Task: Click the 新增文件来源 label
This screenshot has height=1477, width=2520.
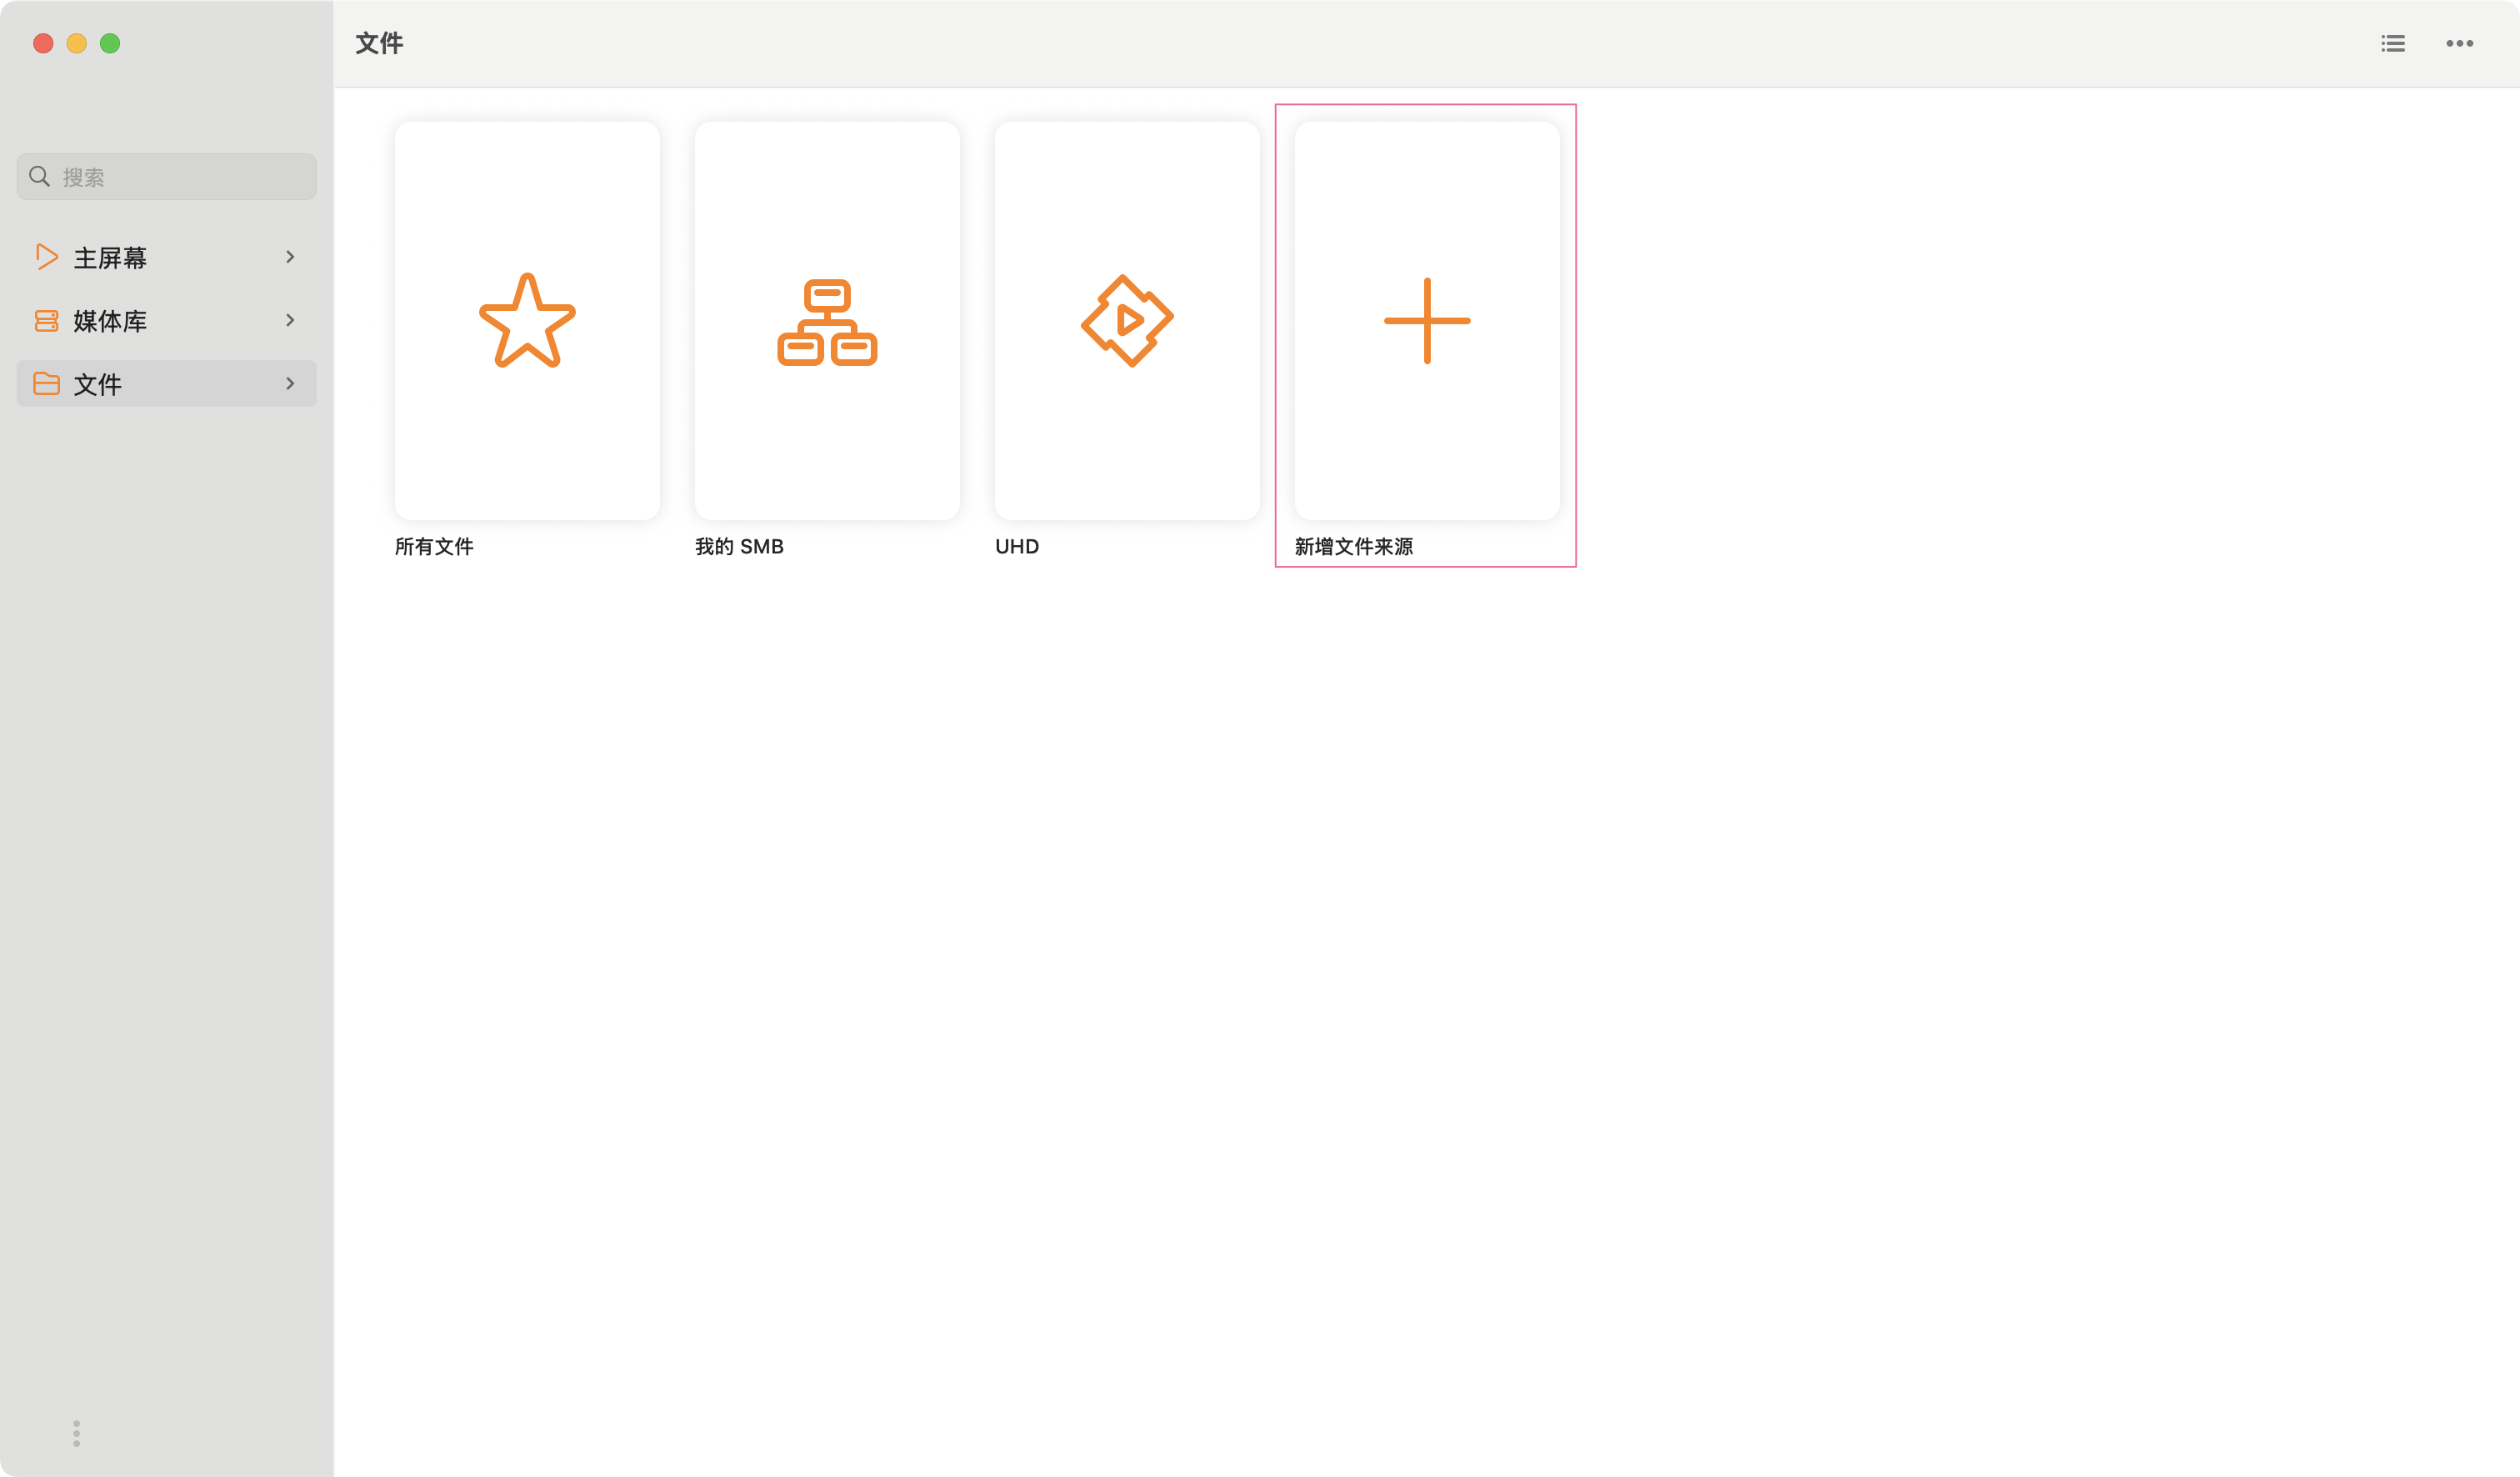Action: coord(1353,547)
